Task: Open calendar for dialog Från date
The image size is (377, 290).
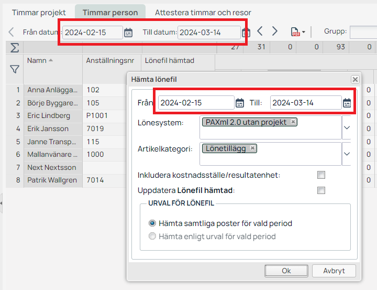Action: coord(240,103)
